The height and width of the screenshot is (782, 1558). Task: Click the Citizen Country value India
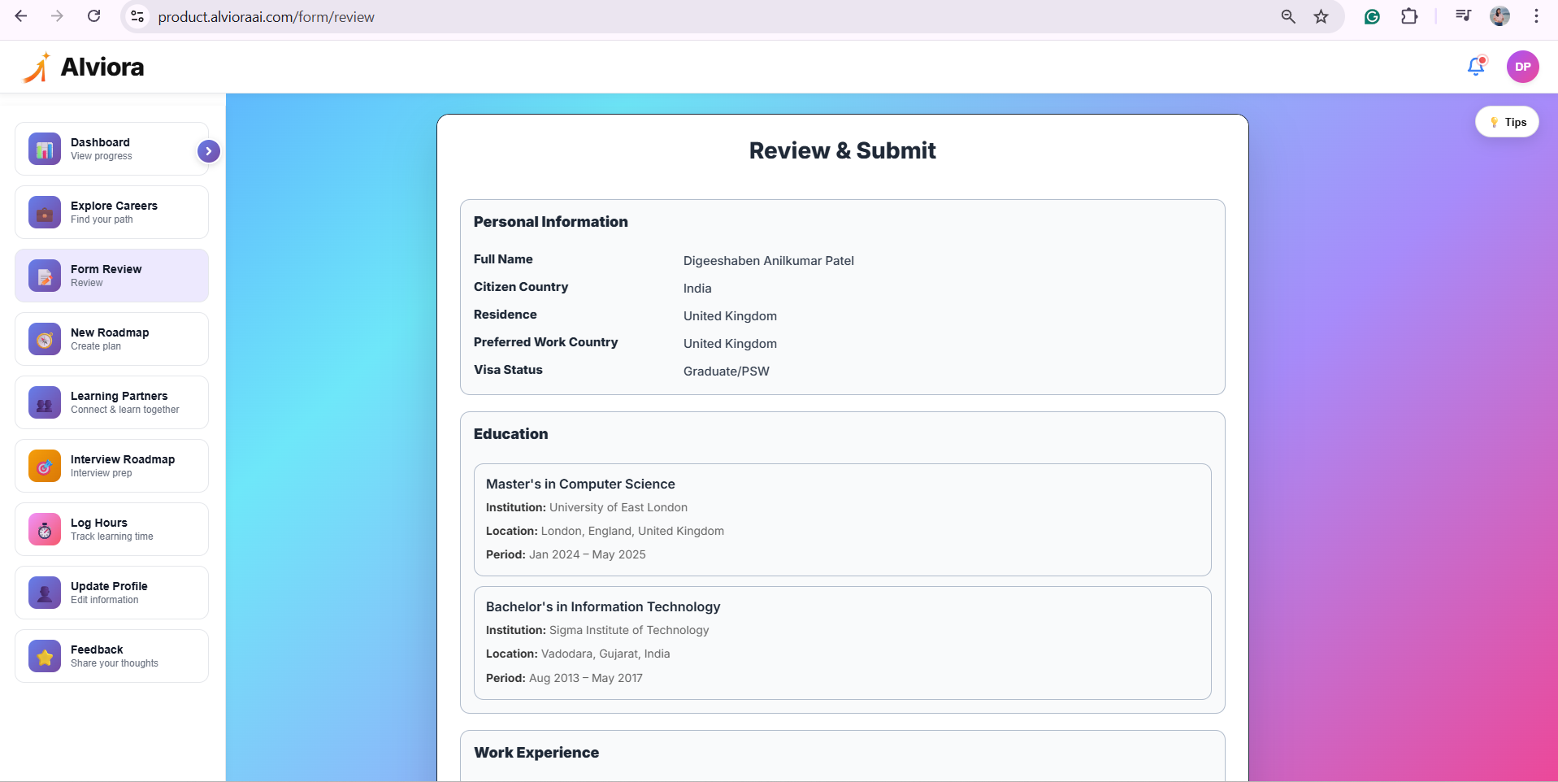pyautogui.click(x=697, y=289)
